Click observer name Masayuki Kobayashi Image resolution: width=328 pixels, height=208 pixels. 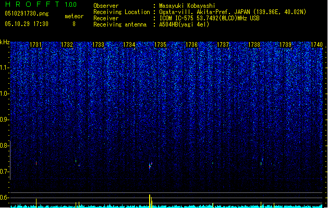click(x=187, y=6)
